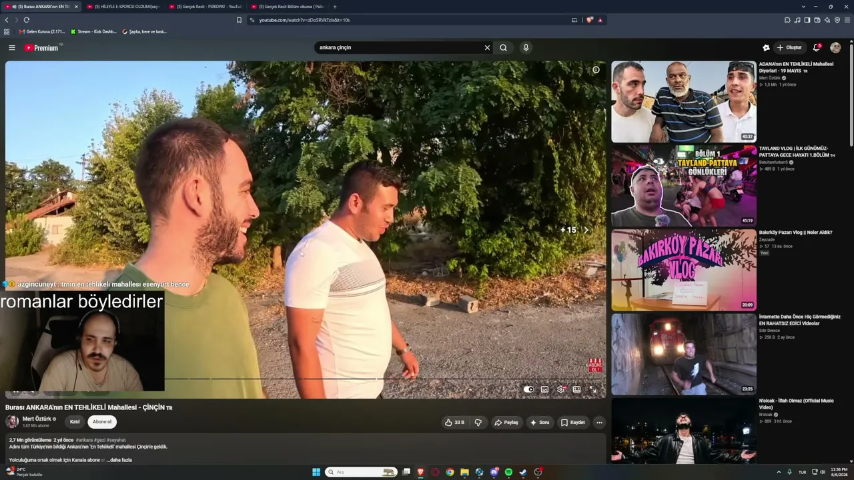This screenshot has height=480, width=854.
Task: Switch to theater mode
Action: pyautogui.click(x=576, y=389)
